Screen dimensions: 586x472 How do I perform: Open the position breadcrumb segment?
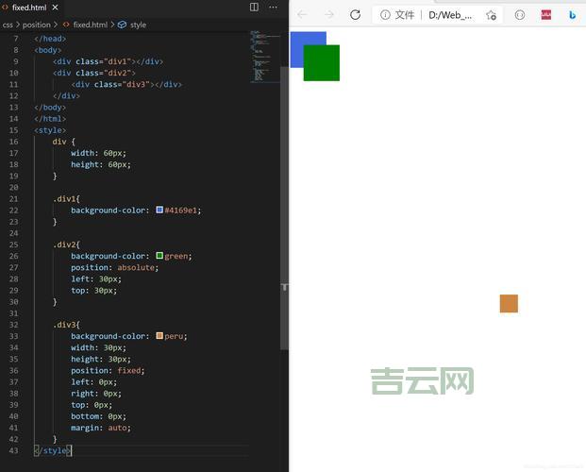coord(36,25)
